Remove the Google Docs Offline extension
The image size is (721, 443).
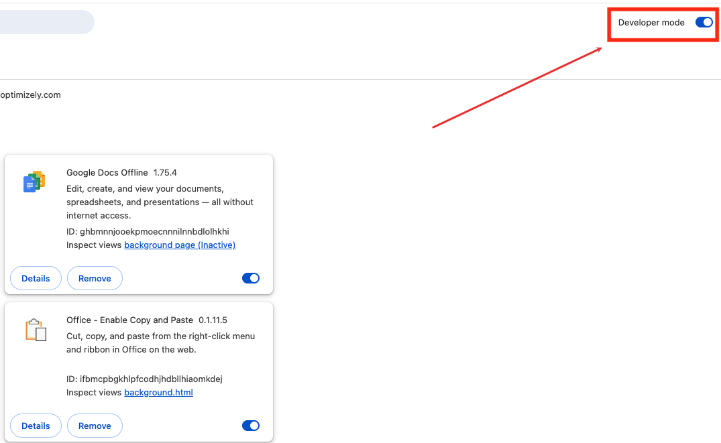coord(95,278)
